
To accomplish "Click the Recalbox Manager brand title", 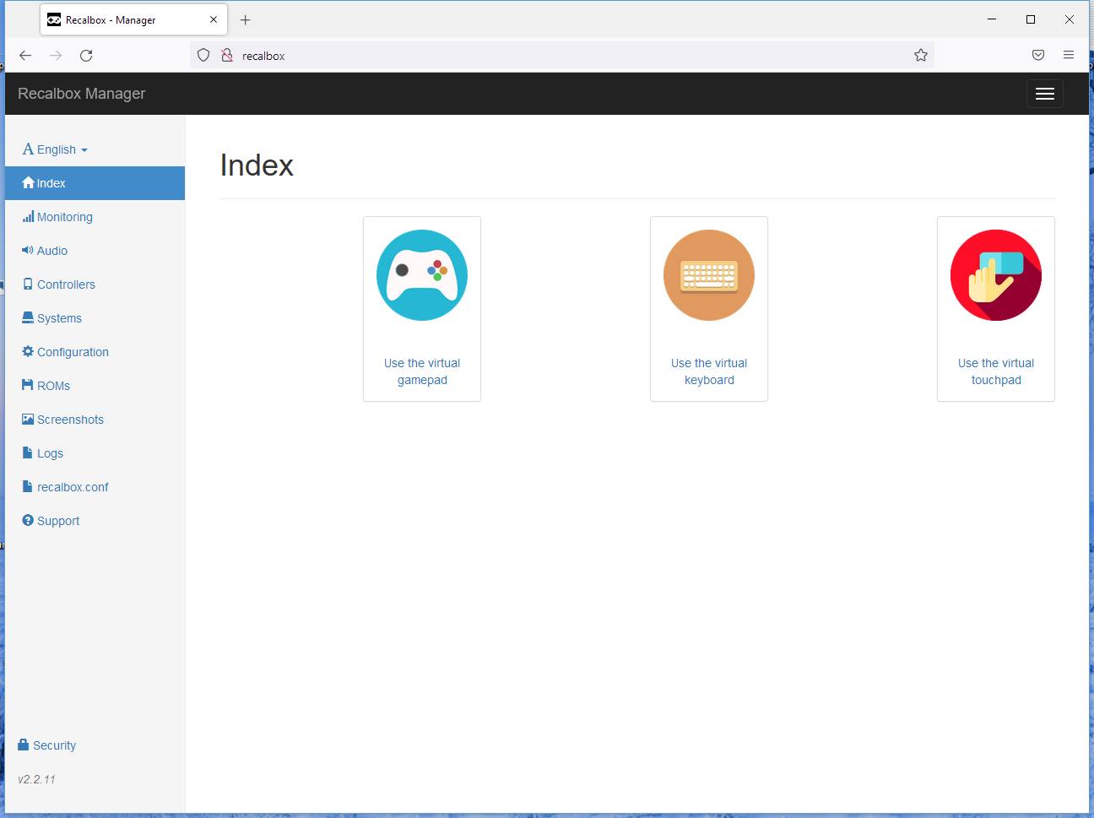I will pyautogui.click(x=82, y=94).
